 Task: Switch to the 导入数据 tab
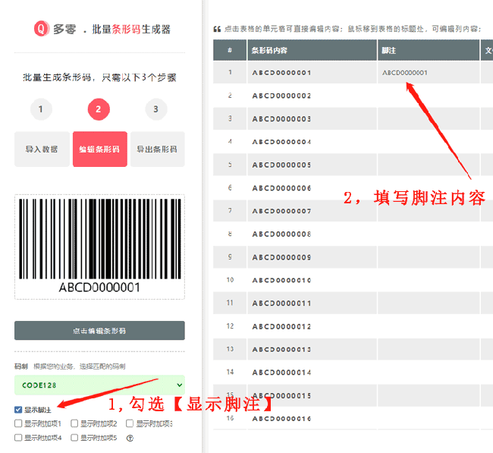[x=42, y=149]
